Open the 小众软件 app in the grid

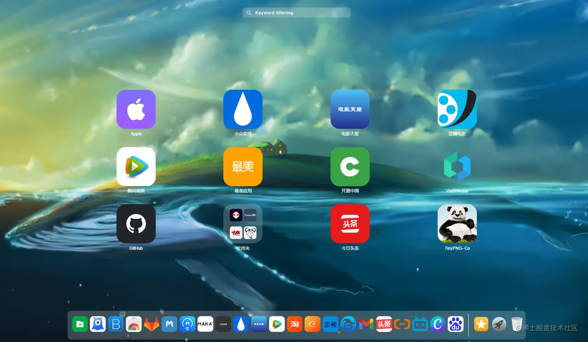(243, 109)
